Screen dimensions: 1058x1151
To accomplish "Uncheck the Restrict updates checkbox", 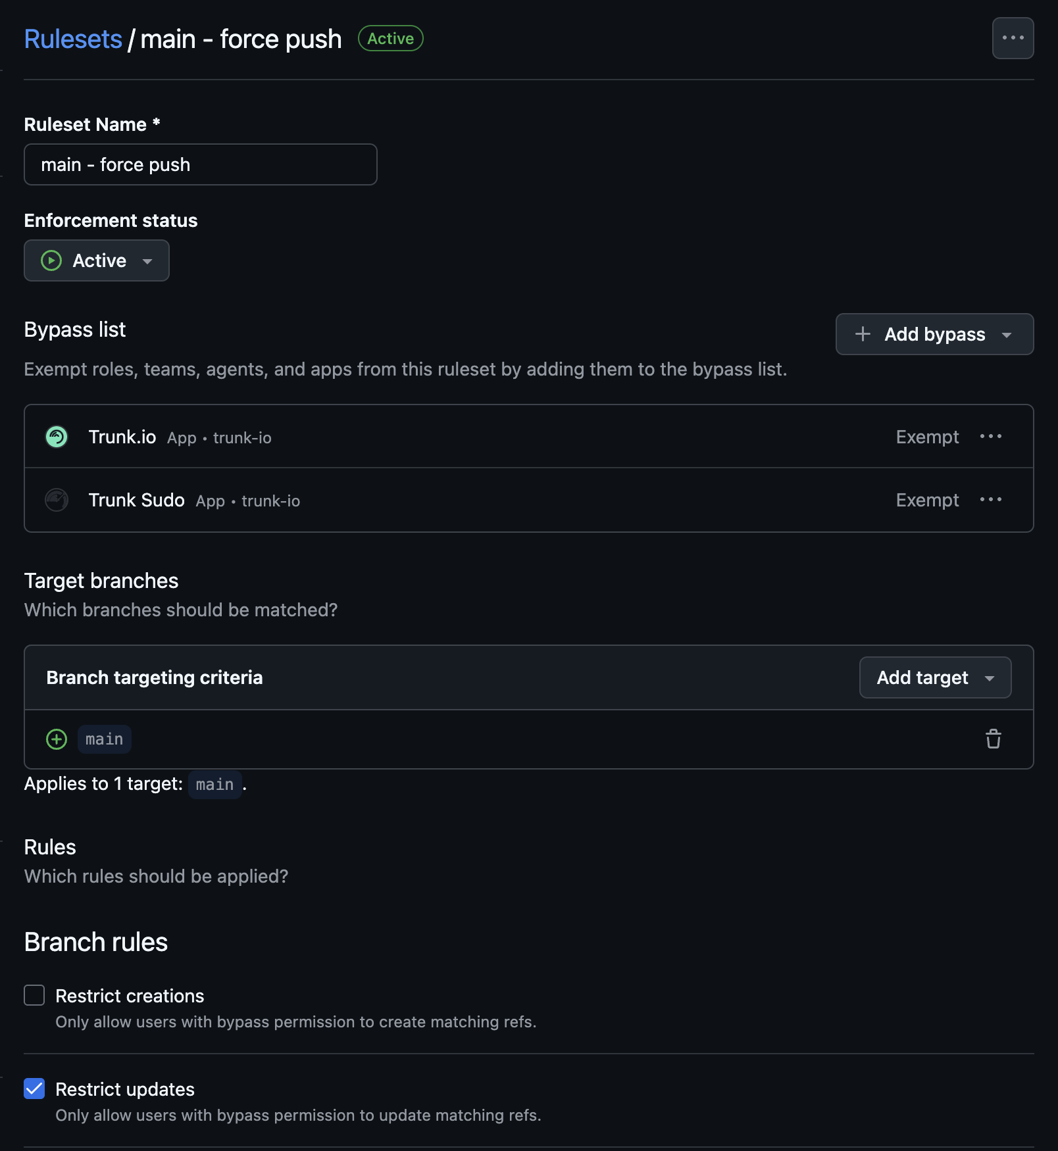I will pos(34,1089).
